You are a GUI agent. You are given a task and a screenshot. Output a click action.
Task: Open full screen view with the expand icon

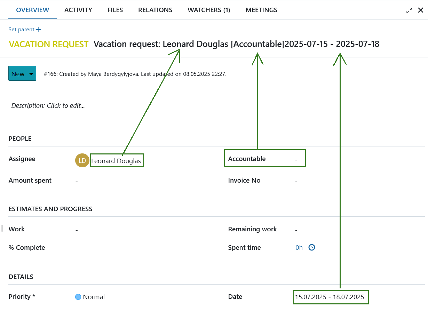point(409,10)
